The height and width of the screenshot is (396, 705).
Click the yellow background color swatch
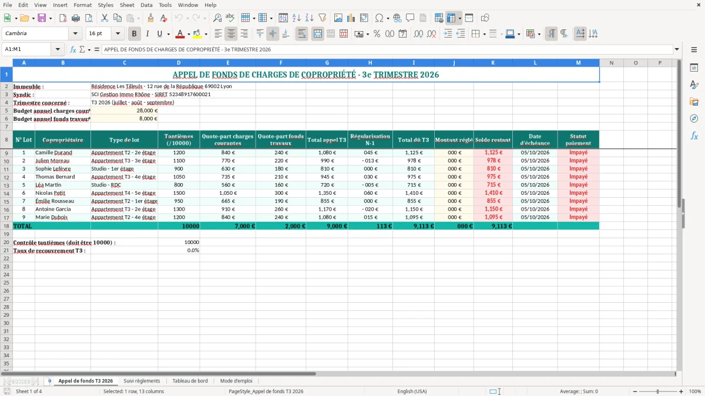(197, 34)
